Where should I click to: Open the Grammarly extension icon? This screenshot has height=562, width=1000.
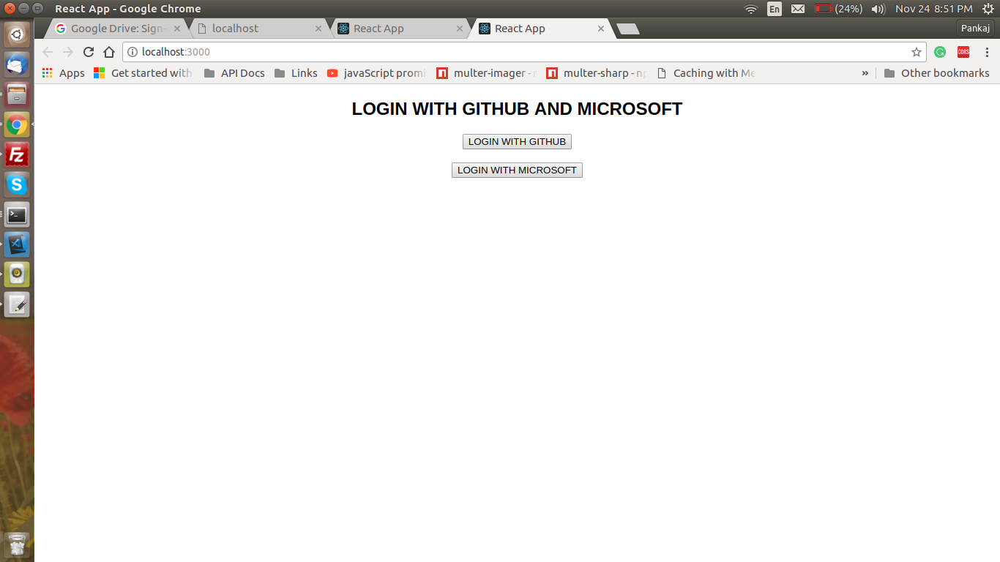click(940, 52)
